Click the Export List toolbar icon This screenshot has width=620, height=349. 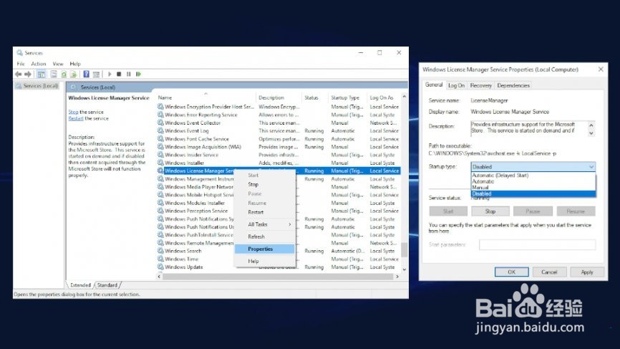(x=74, y=74)
